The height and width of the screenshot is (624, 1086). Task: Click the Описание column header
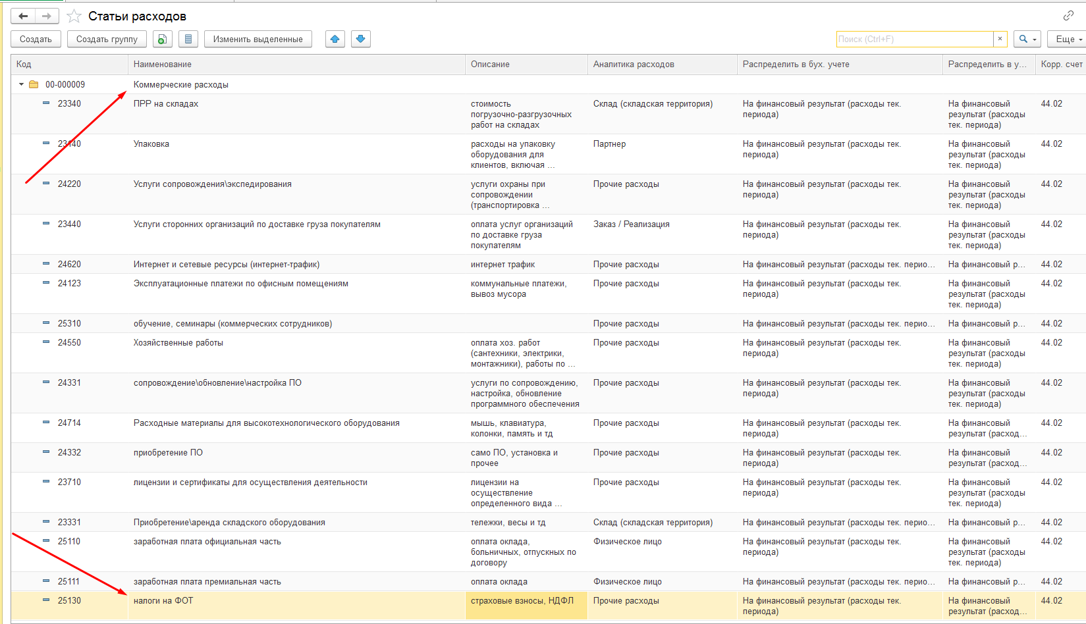click(526, 65)
